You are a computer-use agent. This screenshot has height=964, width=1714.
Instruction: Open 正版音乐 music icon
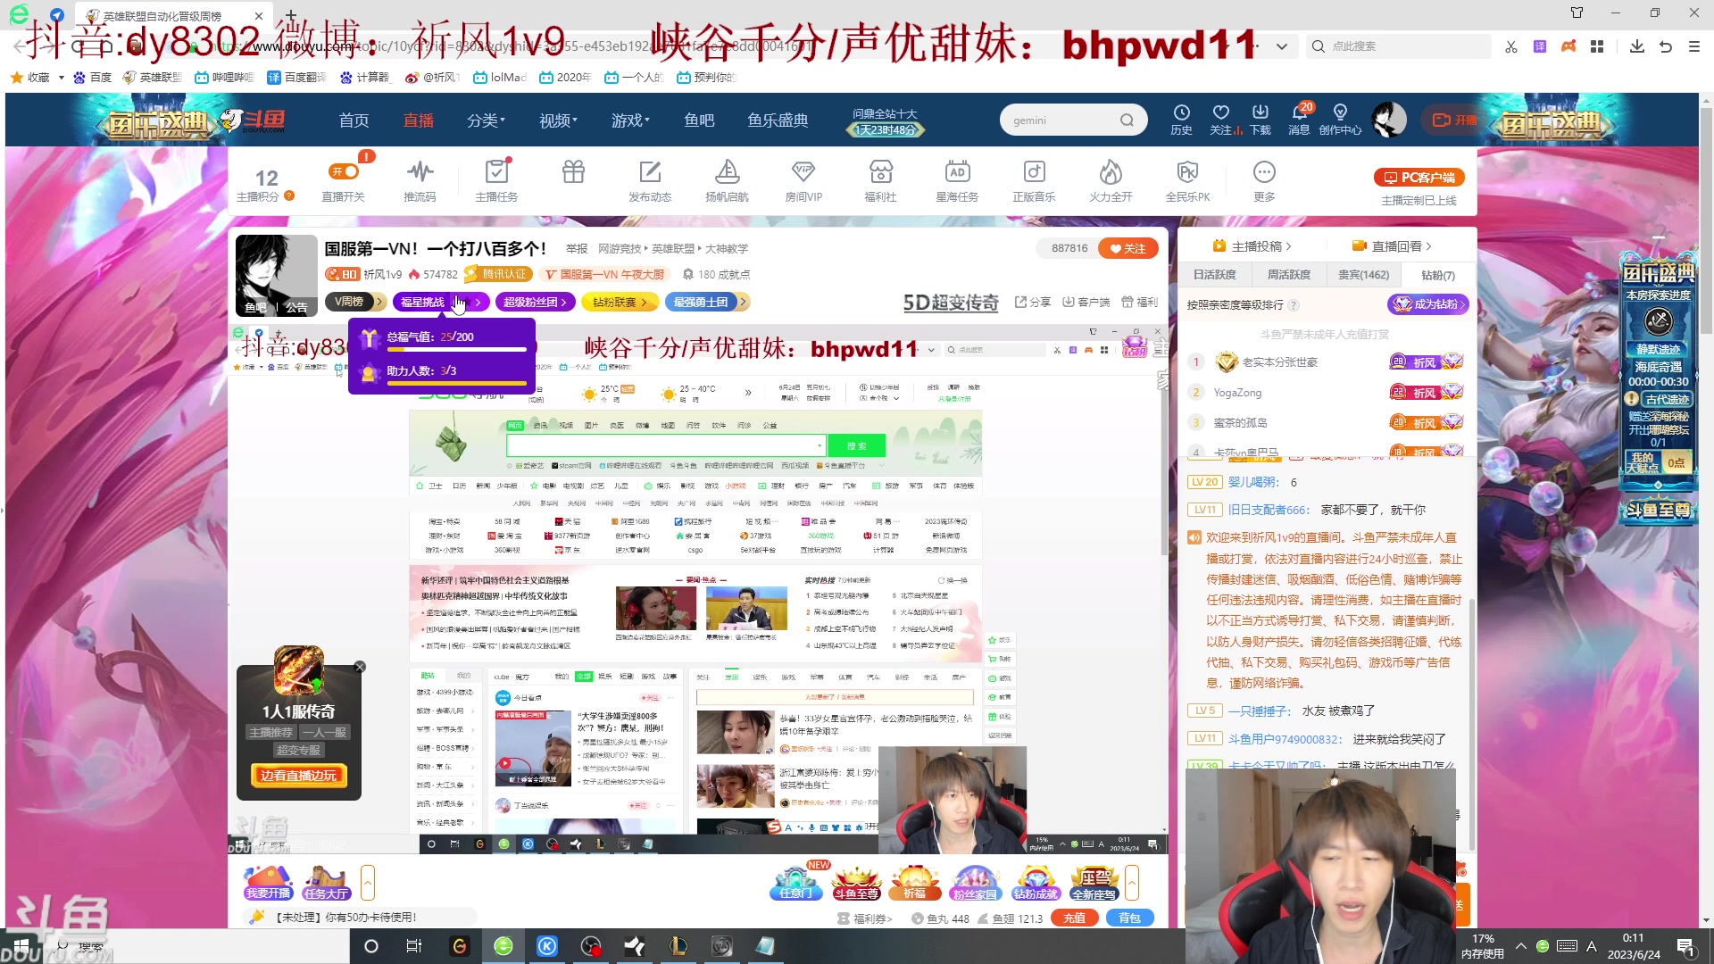click(1034, 179)
